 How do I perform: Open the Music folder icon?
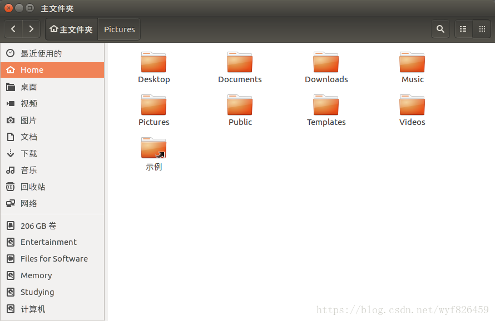tap(412, 62)
